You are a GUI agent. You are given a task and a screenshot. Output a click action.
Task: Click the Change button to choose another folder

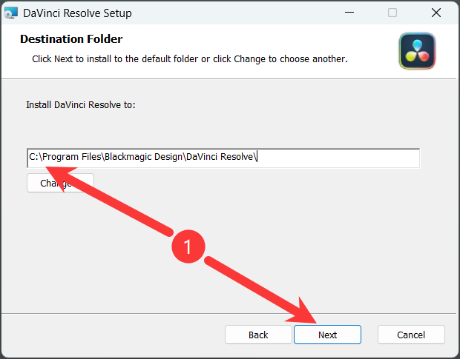coord(60,183)
